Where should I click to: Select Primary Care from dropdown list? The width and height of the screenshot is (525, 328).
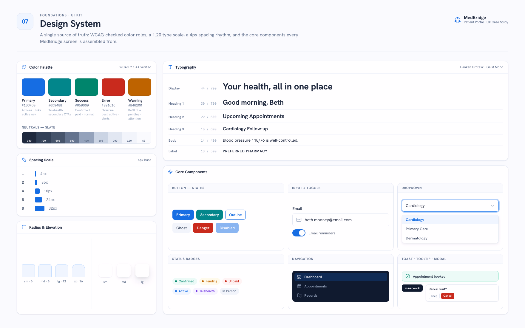450,229
